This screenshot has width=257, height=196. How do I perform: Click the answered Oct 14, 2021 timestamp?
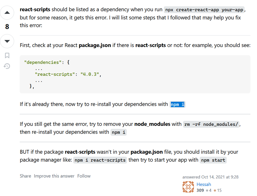tap(210, 177)
